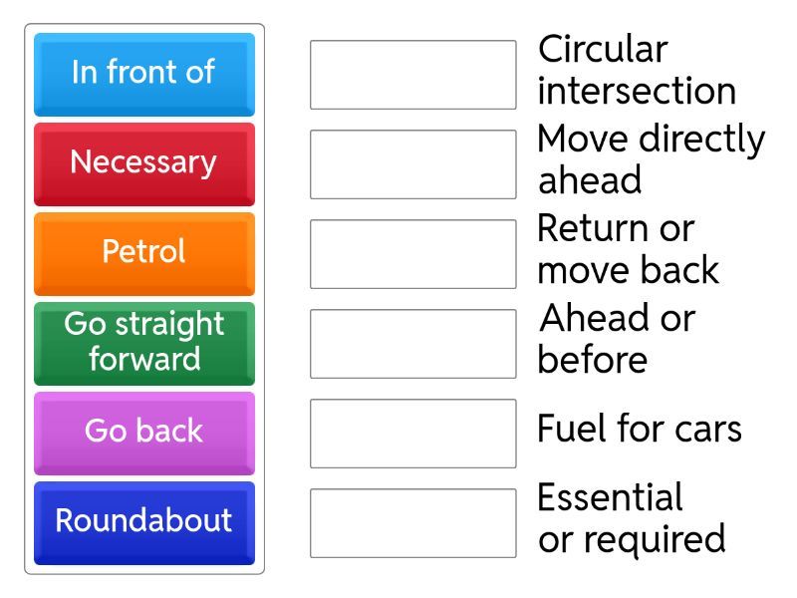Viewport: 797px width, 598px height.
Task: Select the red "Necessary" tile
Action: [143, 163]
